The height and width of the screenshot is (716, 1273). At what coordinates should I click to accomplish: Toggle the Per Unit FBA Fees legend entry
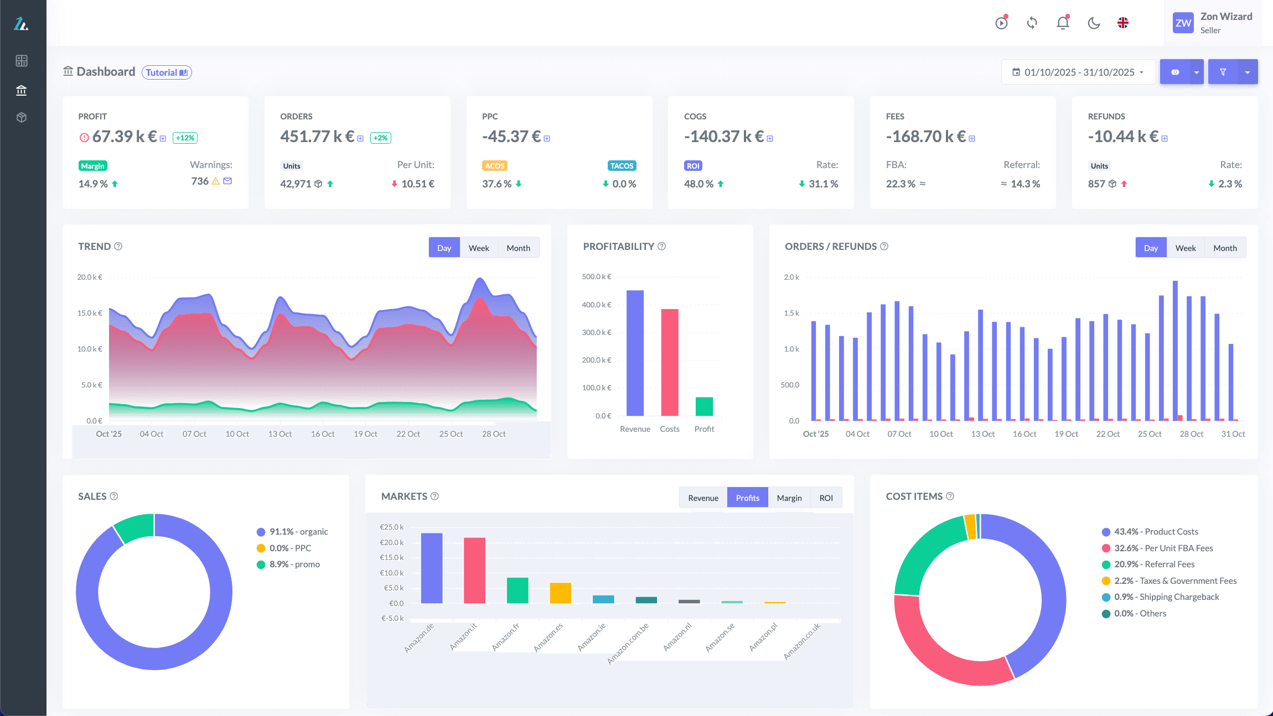(1157, 548)
